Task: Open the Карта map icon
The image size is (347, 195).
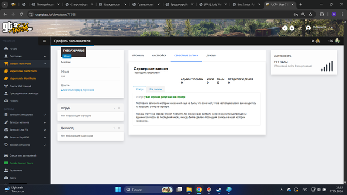Action: coord(6,178)
